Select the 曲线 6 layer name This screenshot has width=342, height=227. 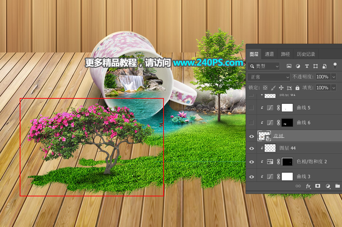point(303,123)
